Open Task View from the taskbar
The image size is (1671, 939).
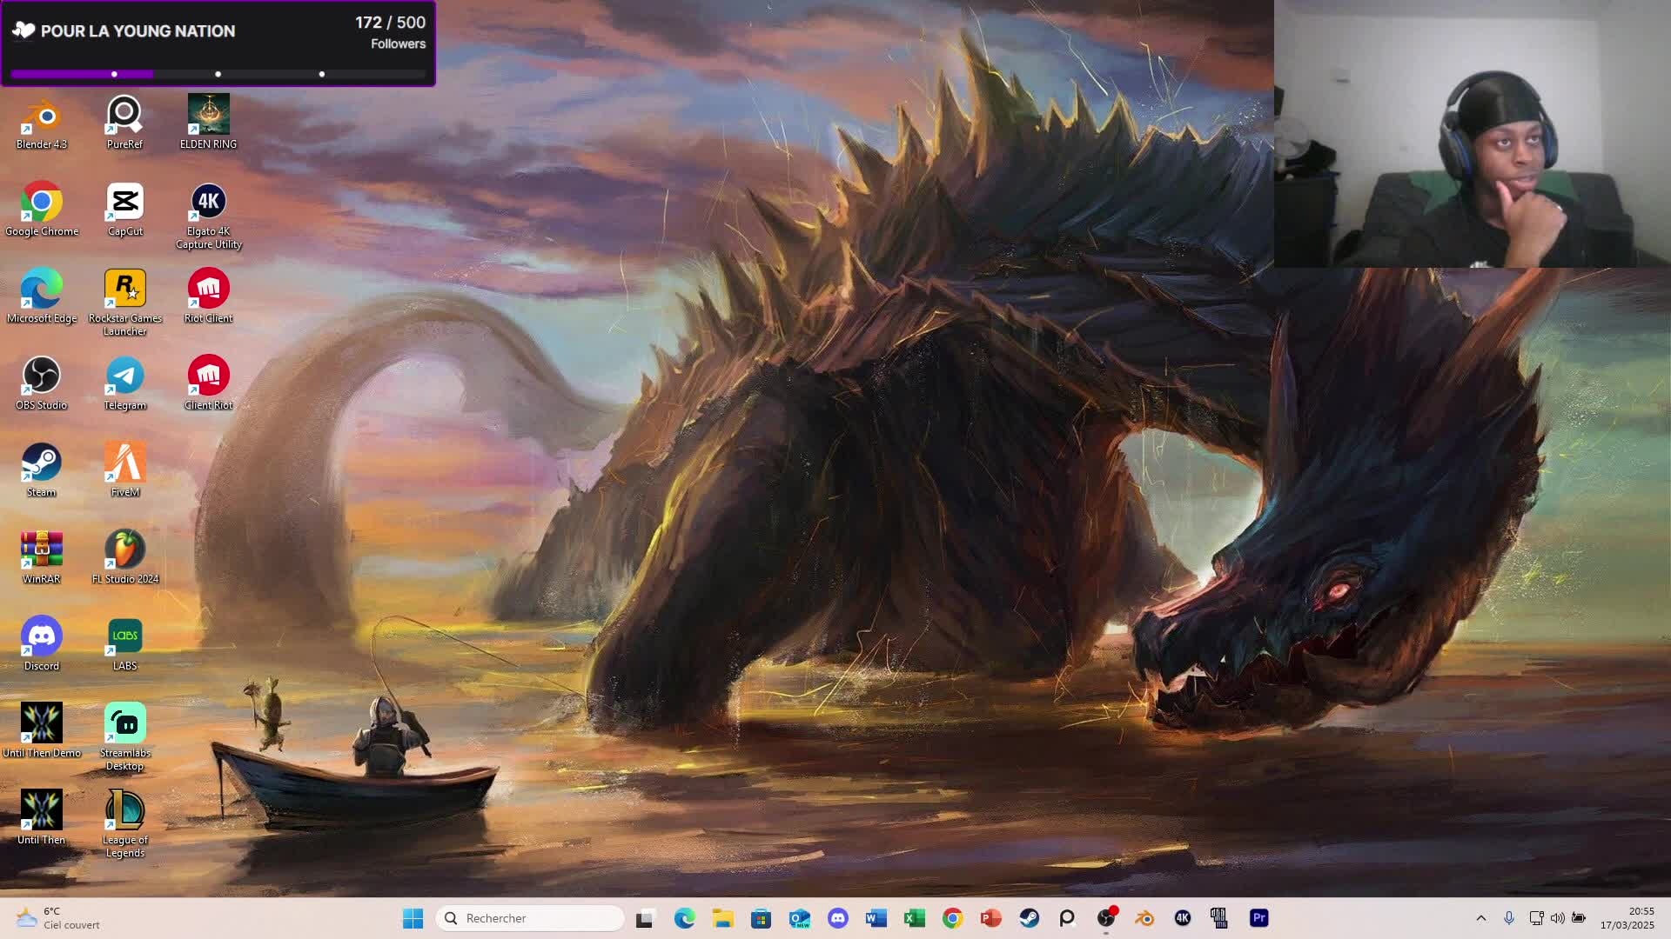[x=644, y=918]
